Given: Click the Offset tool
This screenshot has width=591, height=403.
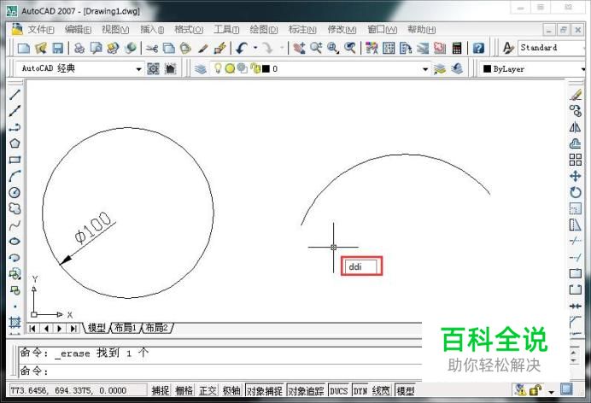Looking at the screenshot, I should click(x=575, y=143).
